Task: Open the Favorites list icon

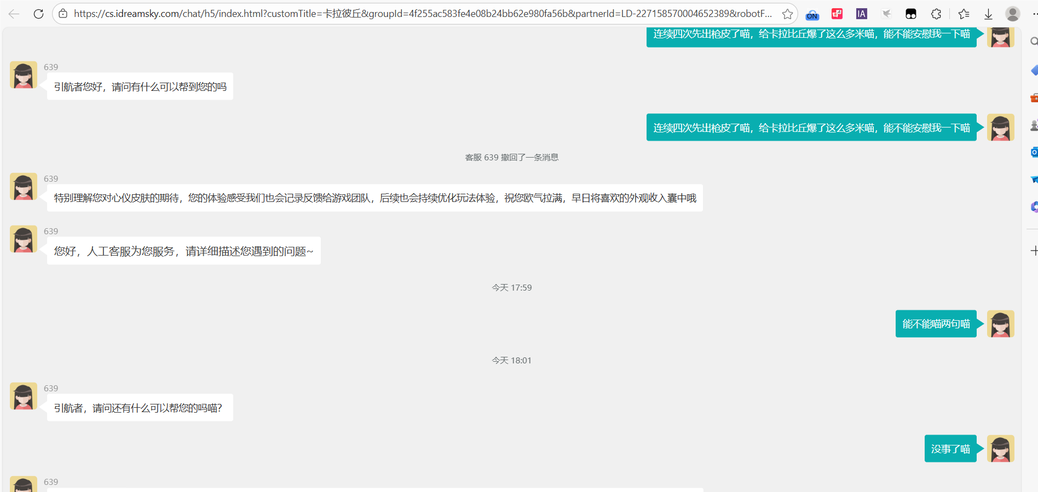Action: click(964, 14)
